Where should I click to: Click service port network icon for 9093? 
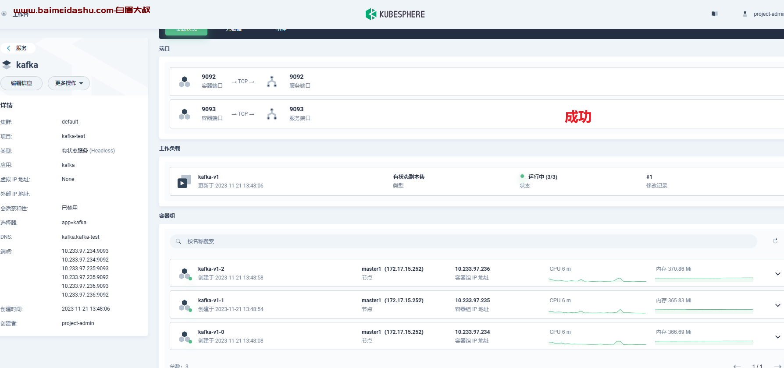pos(272,114)
